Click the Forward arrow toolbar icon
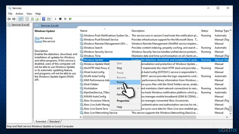 tap(14, 19)
